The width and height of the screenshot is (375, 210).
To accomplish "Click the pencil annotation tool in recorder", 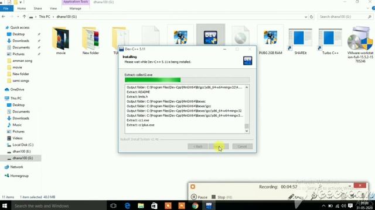I will [x=291, y=197].
